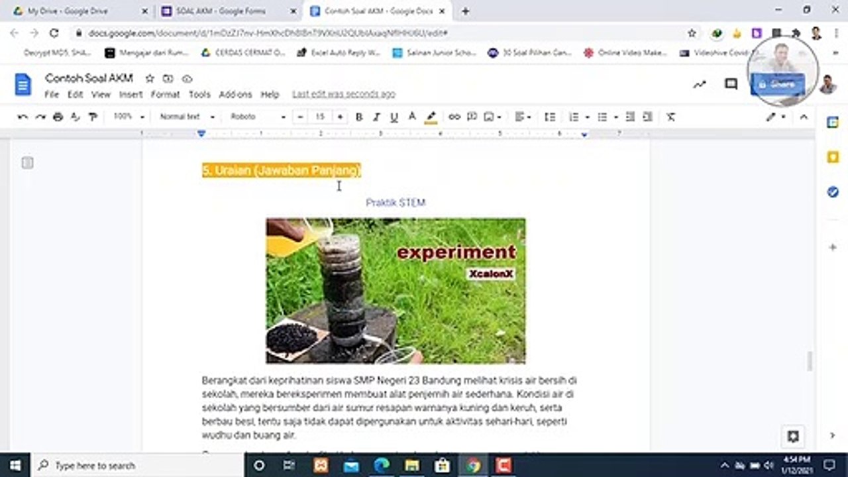Open line spacing options
Screen dimensions: 848x477
(550, 117)
